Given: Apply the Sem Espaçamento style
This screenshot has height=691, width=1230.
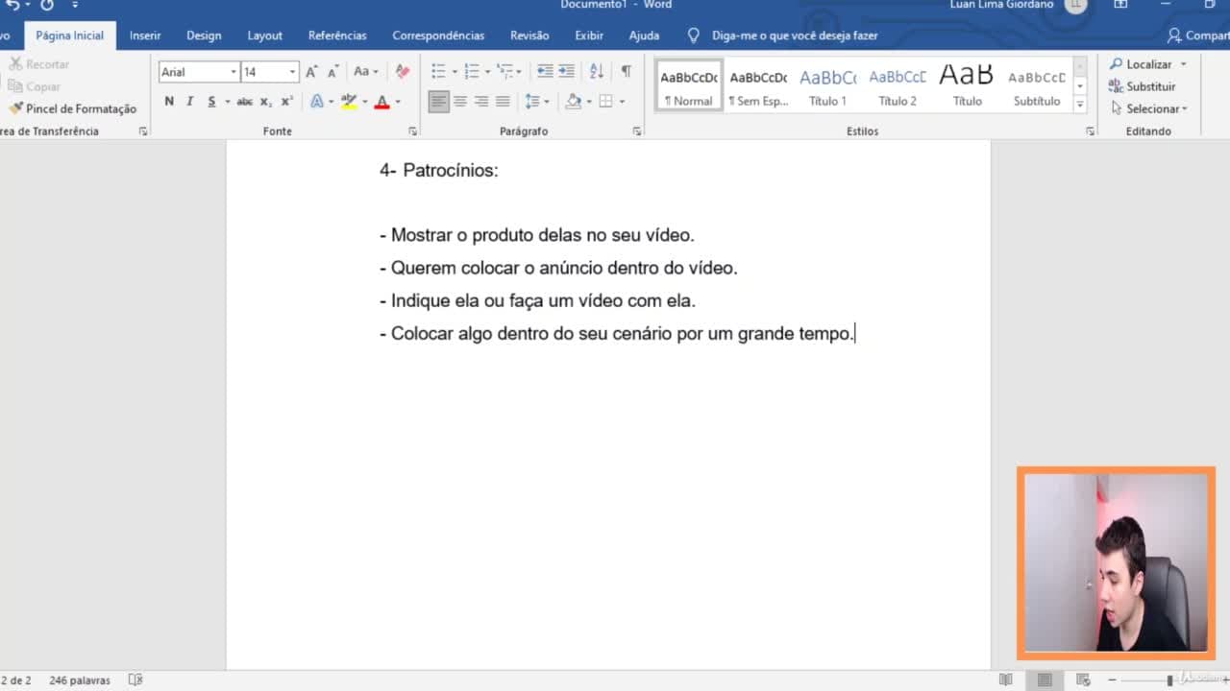Looking at the screenshot, I should coord(758,86).
